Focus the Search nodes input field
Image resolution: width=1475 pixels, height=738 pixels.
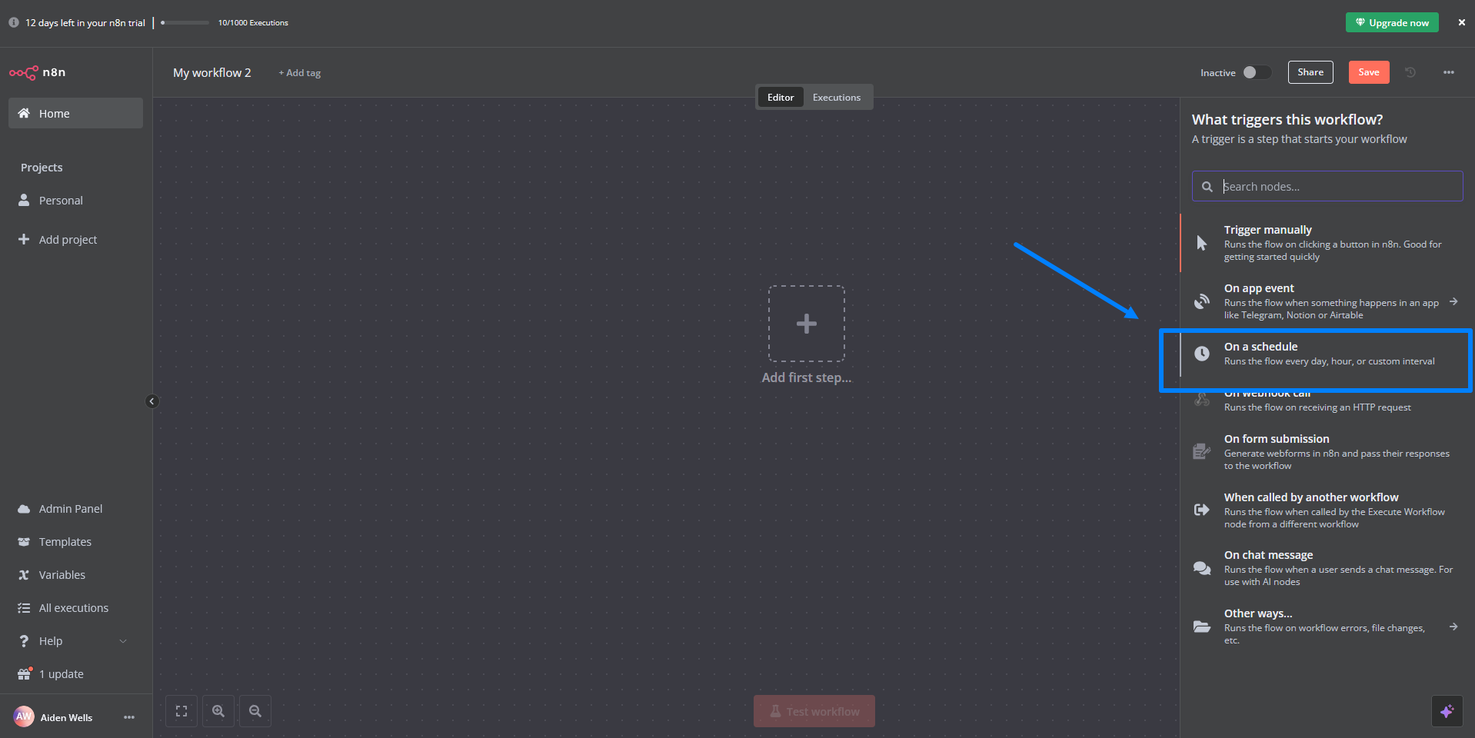(x=1327, y=186)
